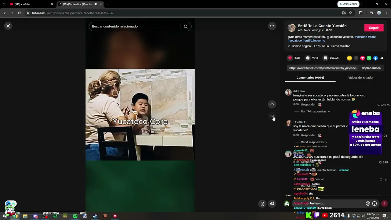Click the 'Seguir' follow button
The image size is (391, 220).
pyautogui.click(x=374, y=28)
